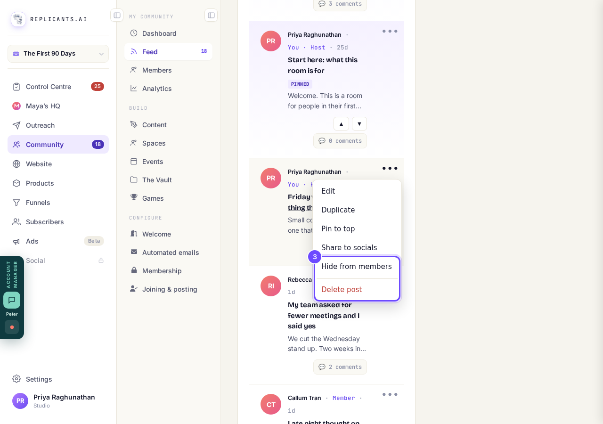Click the Events calendar icon

(134, 161)
